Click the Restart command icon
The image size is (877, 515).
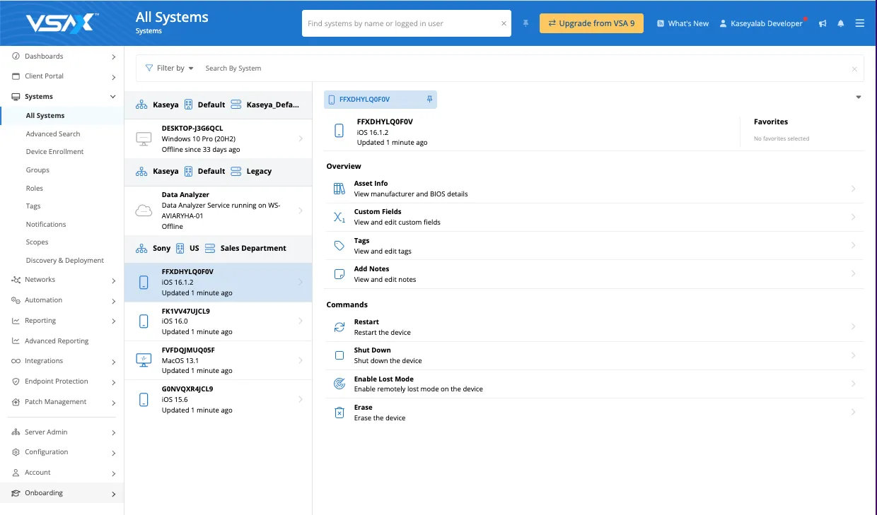click(x=339, y=327)
